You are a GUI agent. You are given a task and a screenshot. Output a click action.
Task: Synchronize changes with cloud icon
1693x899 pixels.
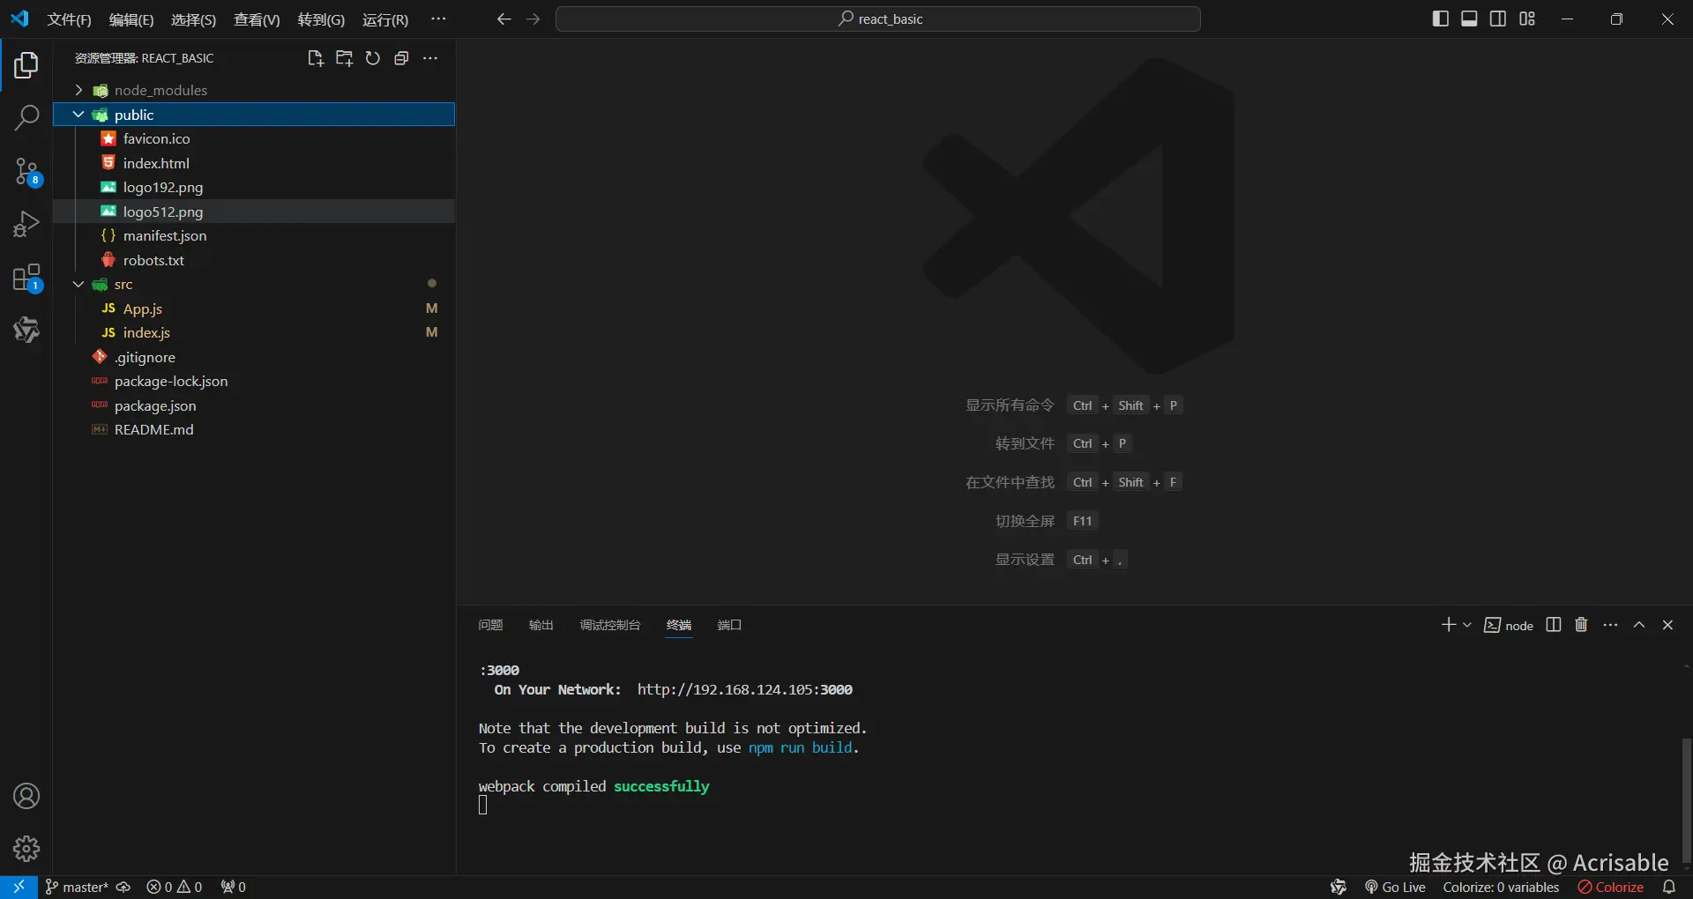(x=123, y=888)
